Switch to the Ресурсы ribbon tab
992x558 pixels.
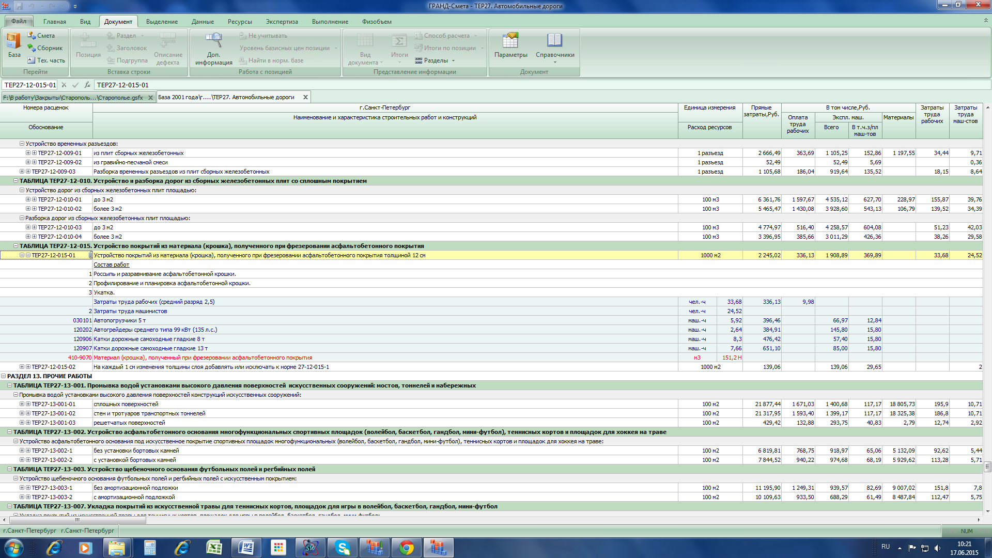240,22
